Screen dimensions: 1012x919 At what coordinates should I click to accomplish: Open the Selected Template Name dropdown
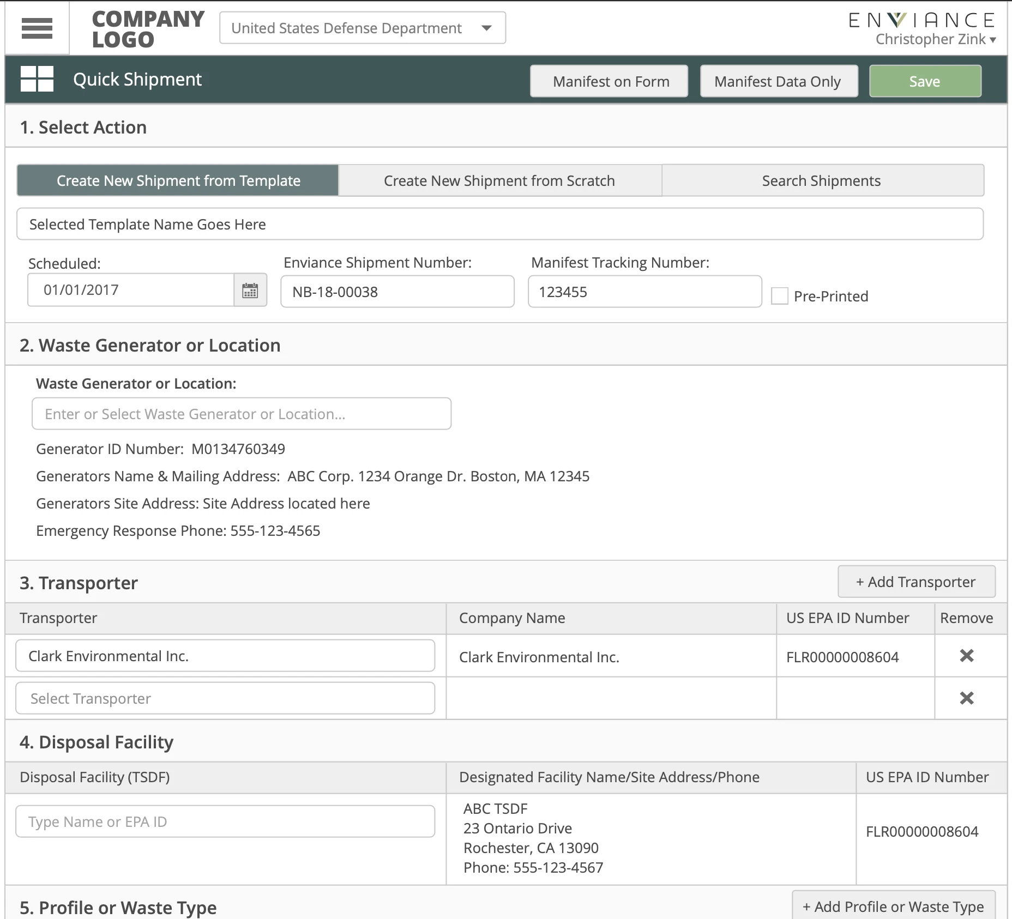coord(500,224)
